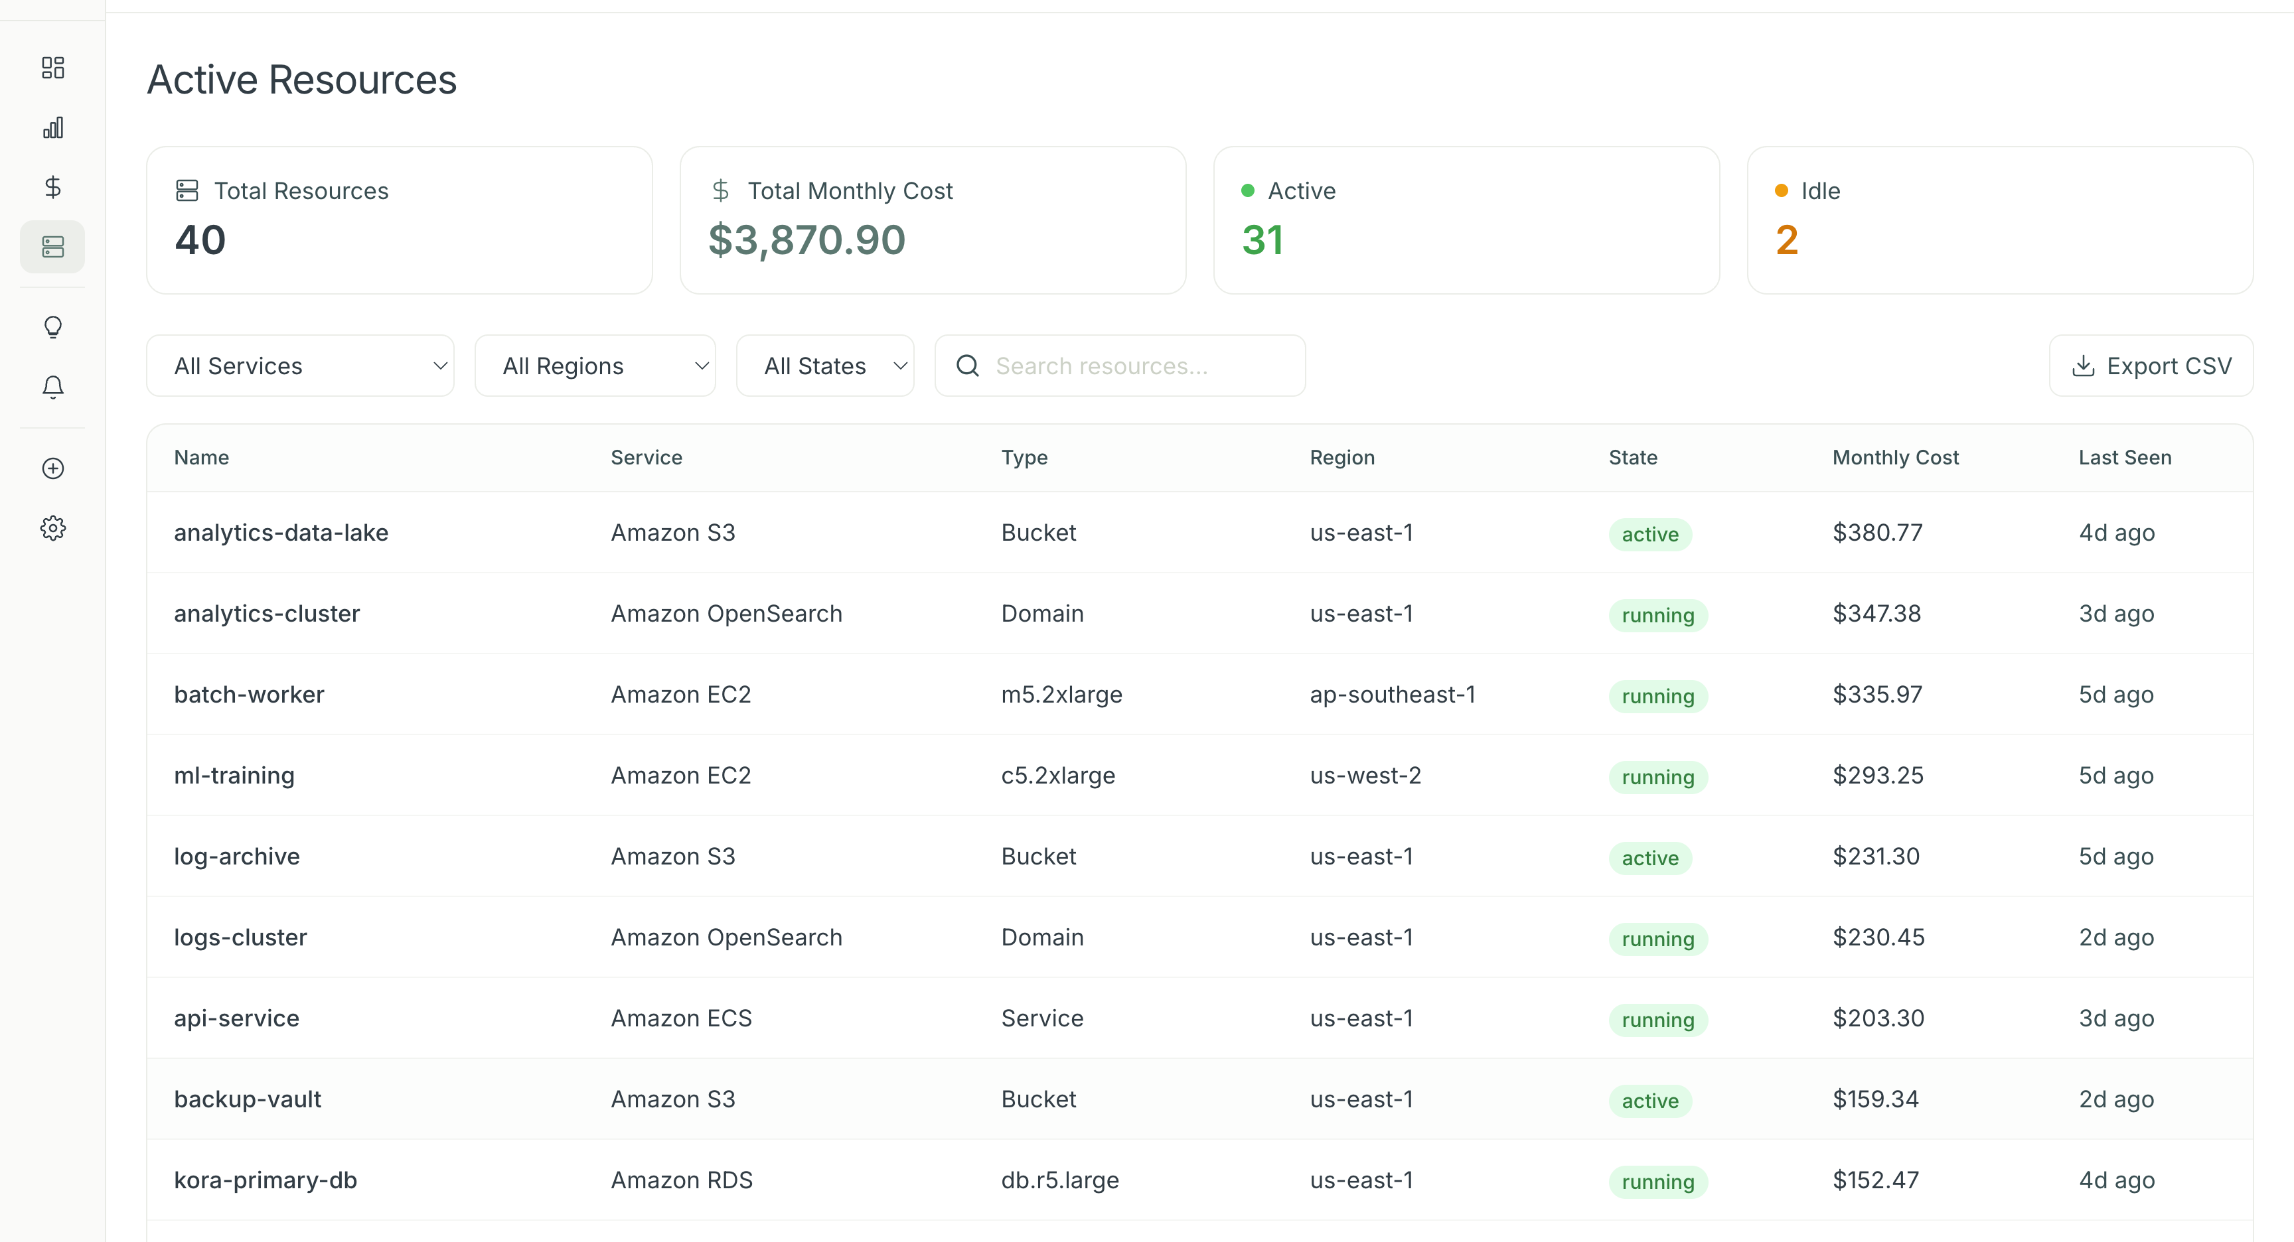
Task: Click the server icon in Total Resources card
Action: pyautogui.click(x=187, y=190)
